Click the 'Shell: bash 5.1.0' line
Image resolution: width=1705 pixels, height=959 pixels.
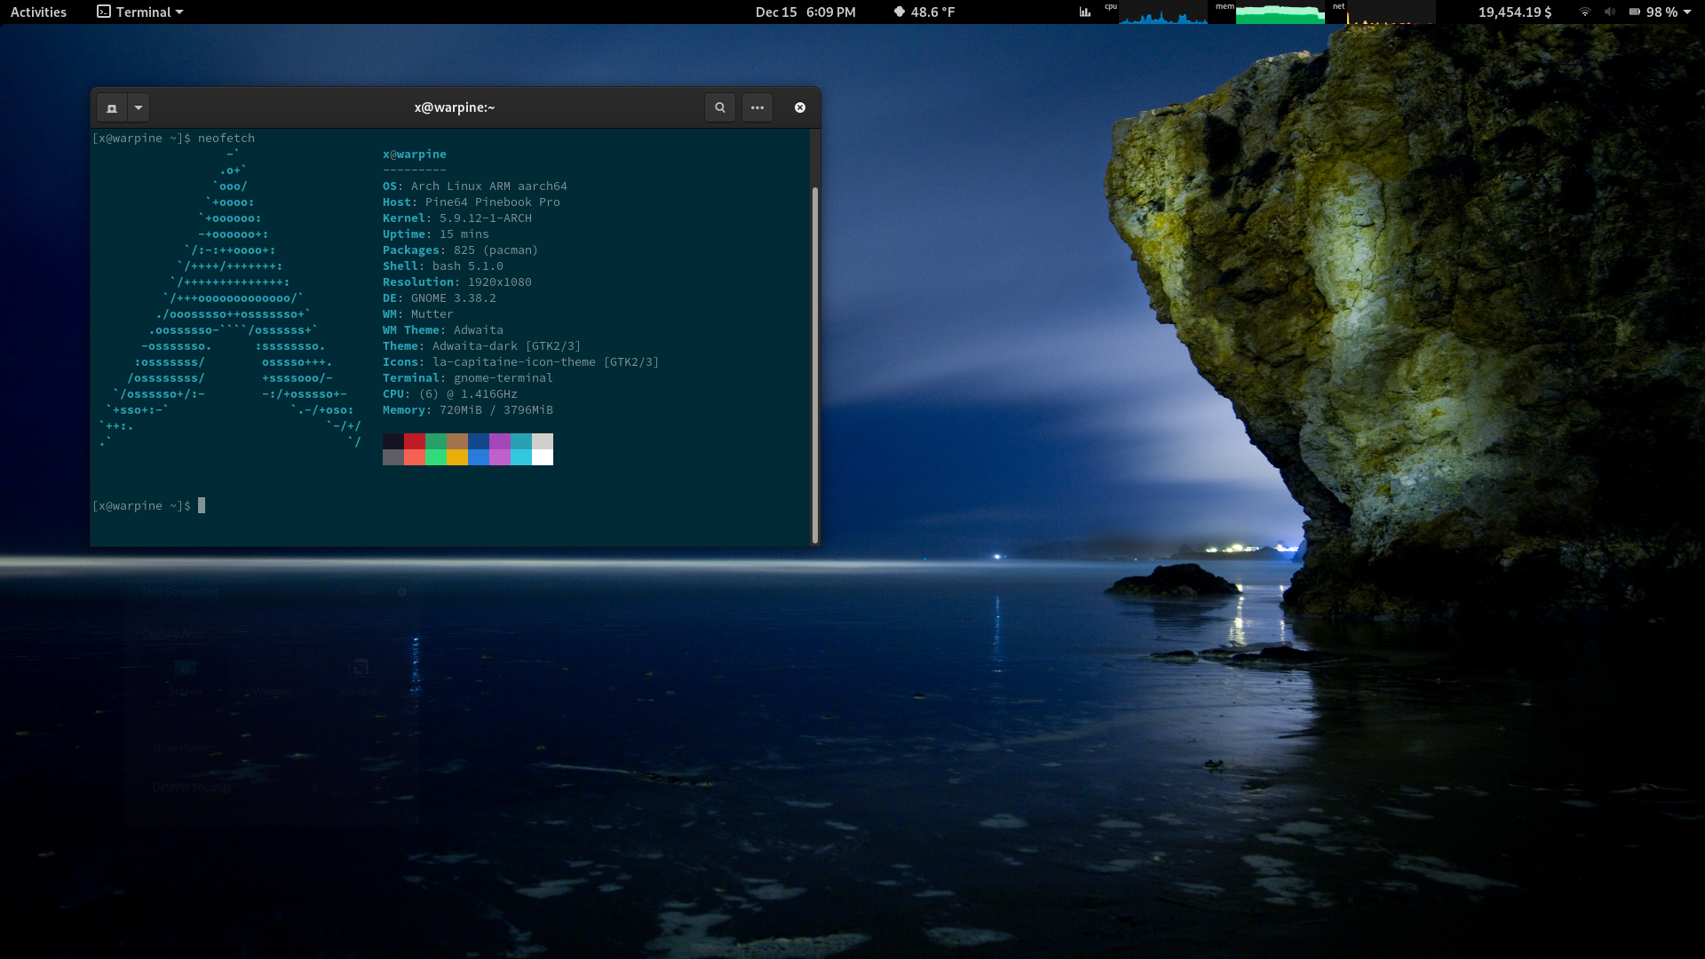(443, 266)
